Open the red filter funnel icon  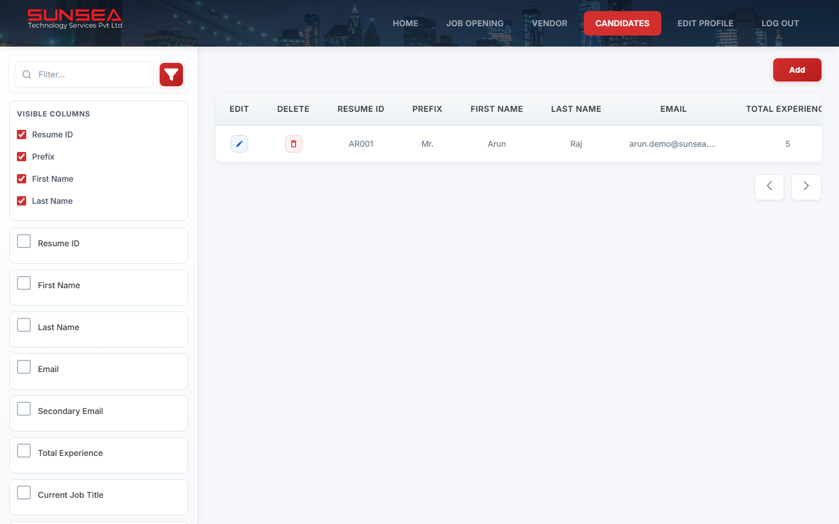pos(171,74)
